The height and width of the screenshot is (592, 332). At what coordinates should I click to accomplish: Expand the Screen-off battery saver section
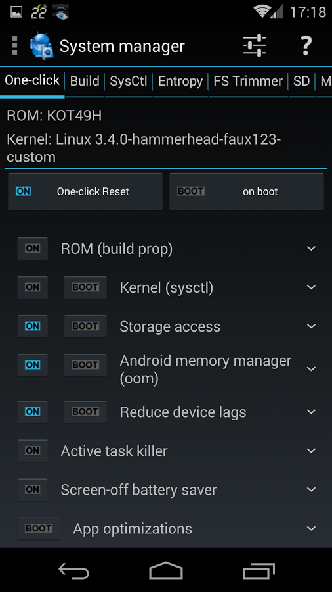click(311, 489)
